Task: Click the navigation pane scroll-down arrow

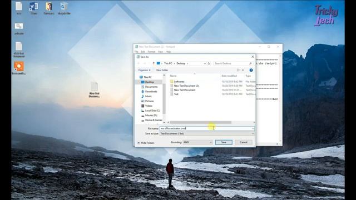Action: (x=164, y=122)
